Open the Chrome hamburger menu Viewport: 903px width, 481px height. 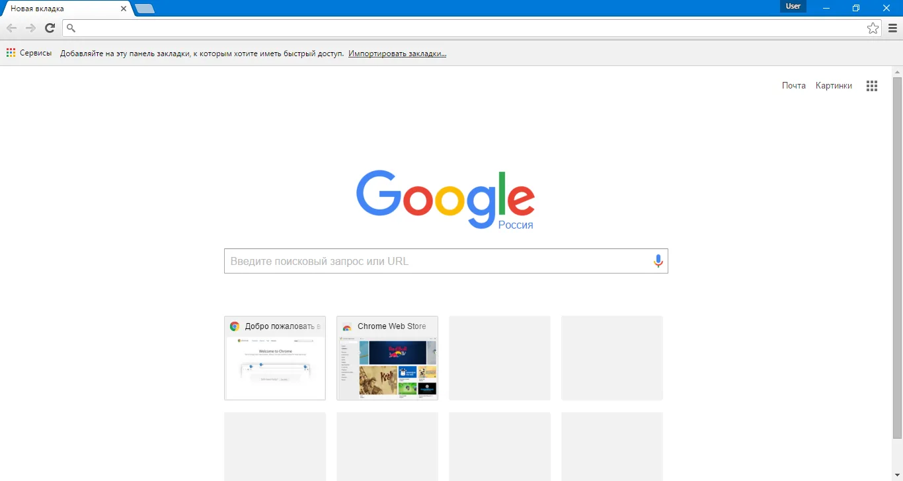tap(892, 28)
